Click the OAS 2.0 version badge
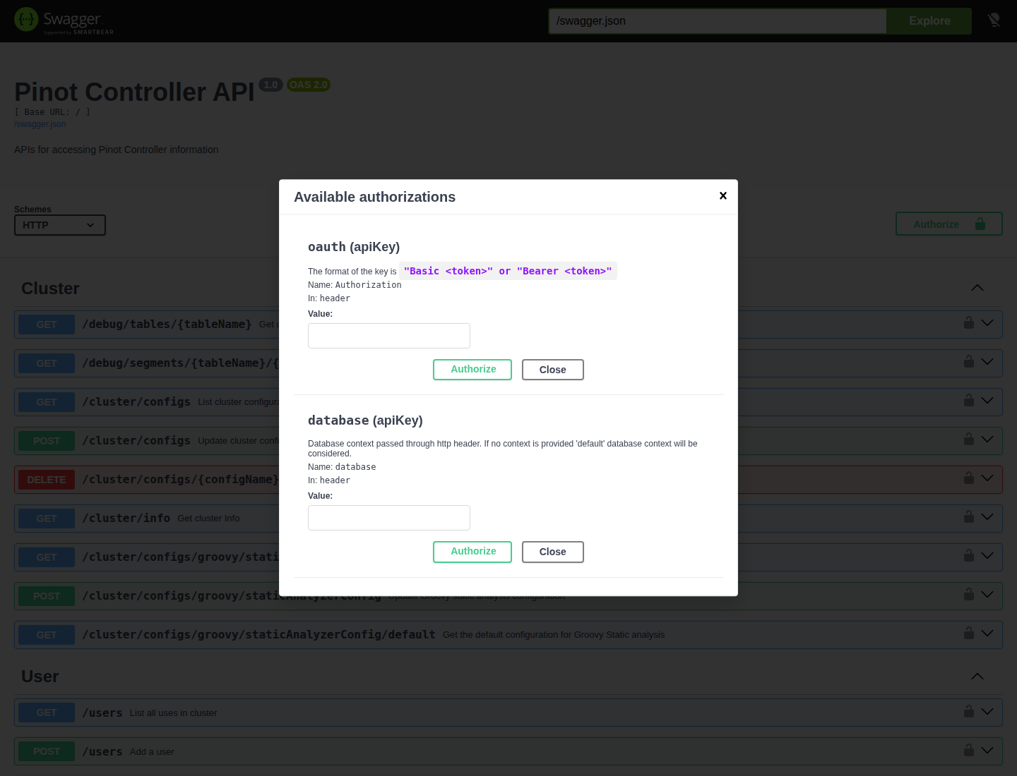 [x=309, y=85]
